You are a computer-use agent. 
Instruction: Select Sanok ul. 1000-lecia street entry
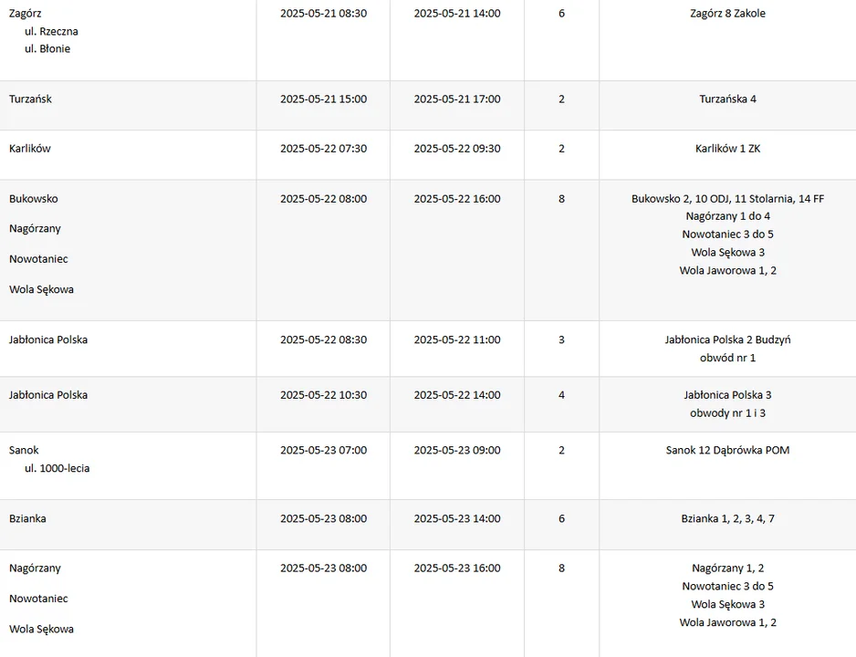click(x=57, y=468)
